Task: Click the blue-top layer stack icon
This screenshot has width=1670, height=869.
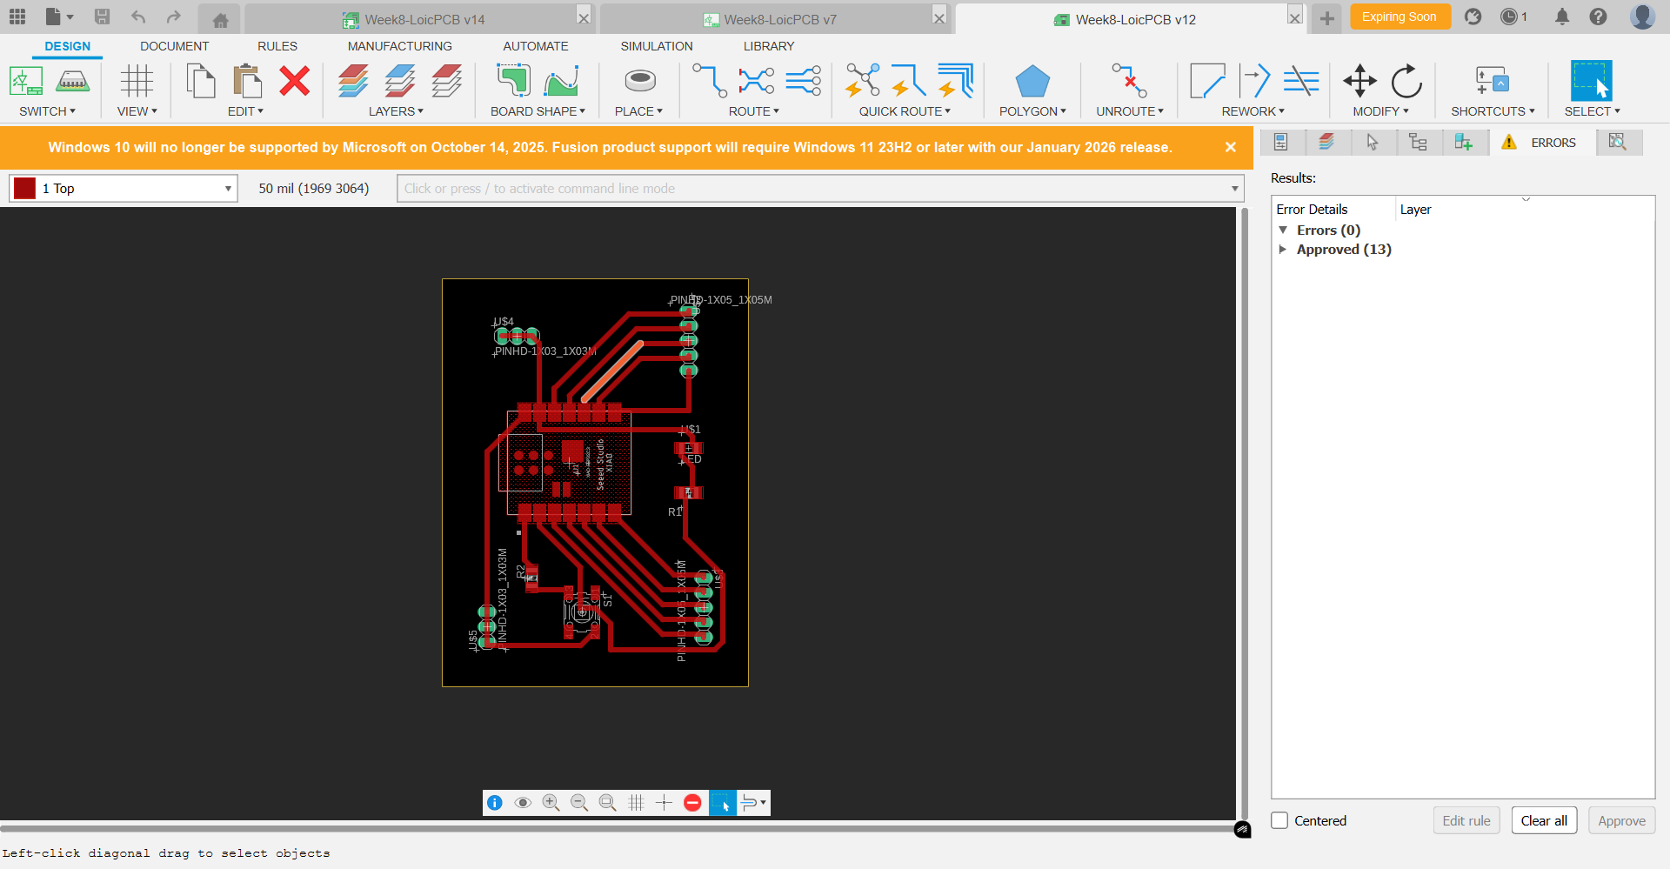Action: pos(400,82)
